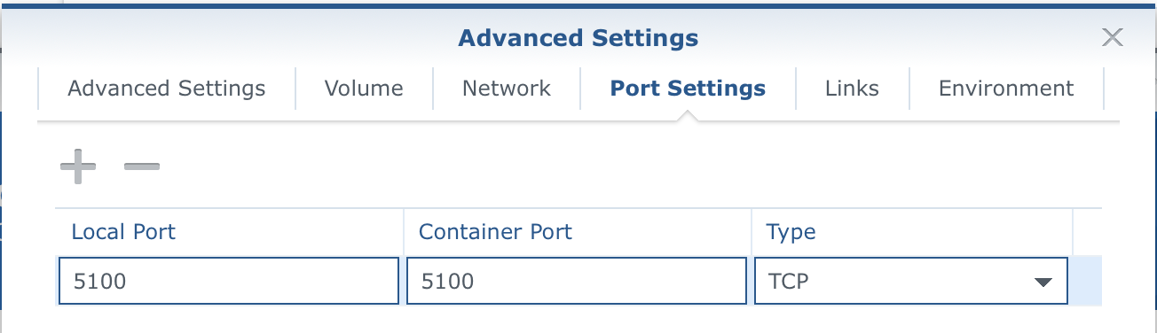This screenshot has width=1157, height=333.
Task: Open the Links tab
Action: pyautogui.click(x=852, y=89)
